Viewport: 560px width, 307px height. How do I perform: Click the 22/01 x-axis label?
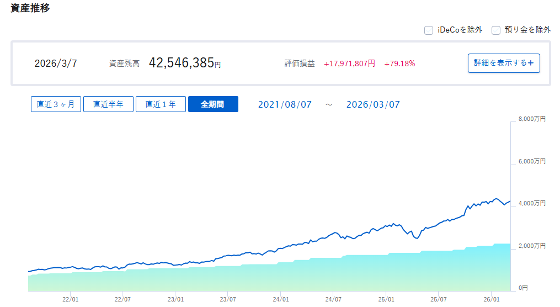70,299
